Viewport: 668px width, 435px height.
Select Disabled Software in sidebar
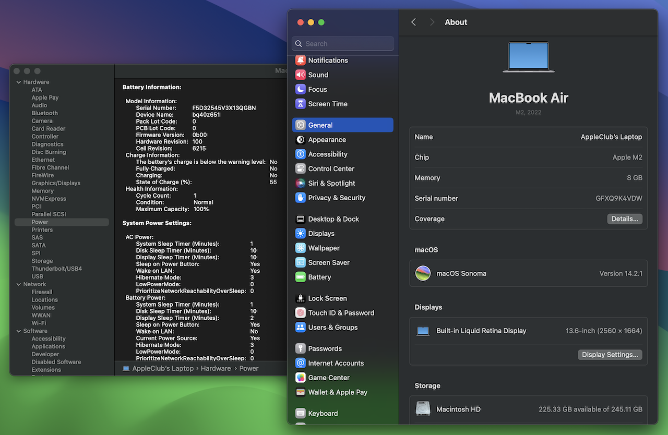[56, 362]
